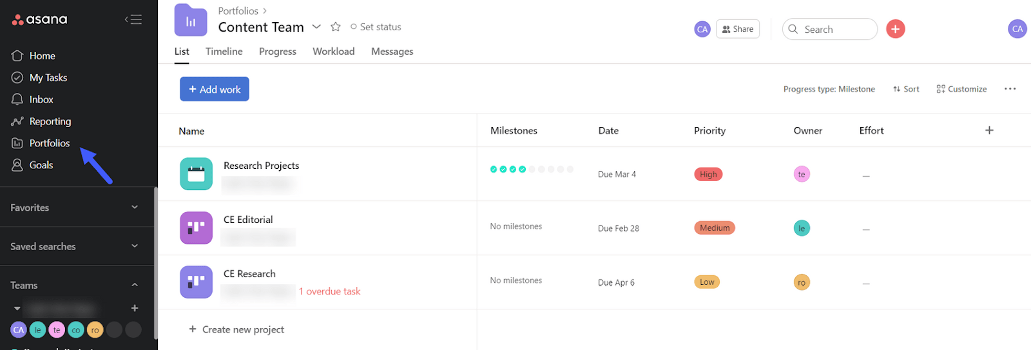Expand the Saved searches section

(x=135, y=246)
